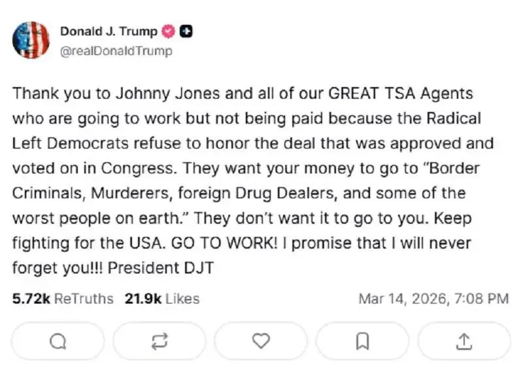Open the profile via the flag-themed avatar
The image size is (523, 390).
(x=31, y=39)
